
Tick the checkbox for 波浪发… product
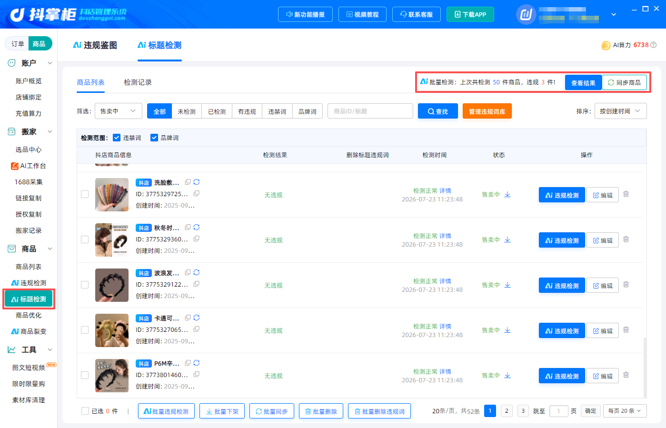coord(85,285)
